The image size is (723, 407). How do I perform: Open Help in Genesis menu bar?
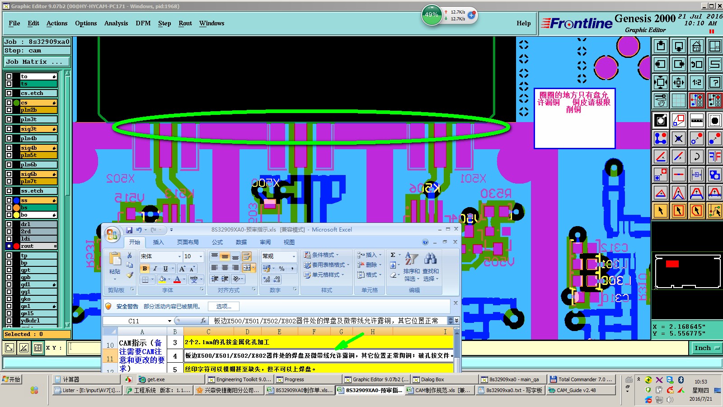(524, 23)
